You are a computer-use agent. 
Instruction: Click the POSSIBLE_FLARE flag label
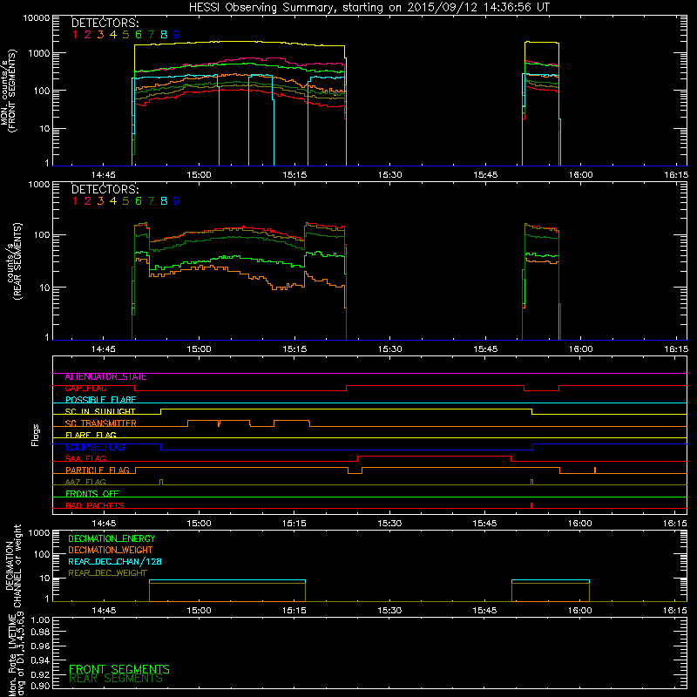click(x=100, y=400)
